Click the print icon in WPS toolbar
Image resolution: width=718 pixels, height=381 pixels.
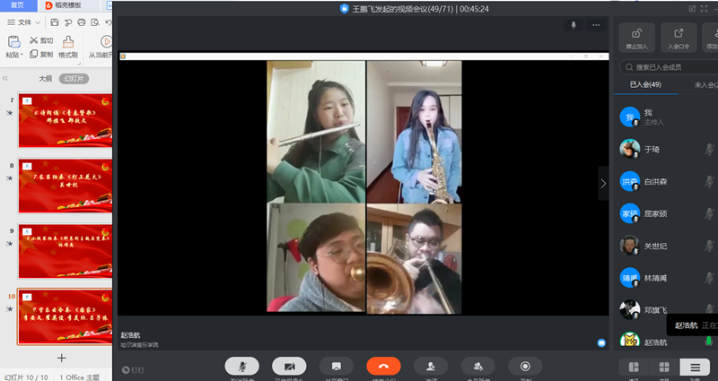click(80, 22)
